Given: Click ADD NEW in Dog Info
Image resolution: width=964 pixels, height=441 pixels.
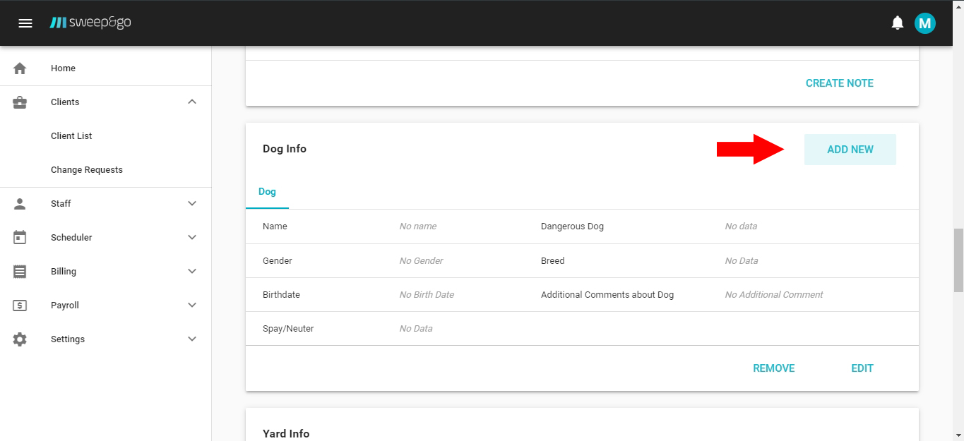Looking at the screenshot, I should point(850,149).
